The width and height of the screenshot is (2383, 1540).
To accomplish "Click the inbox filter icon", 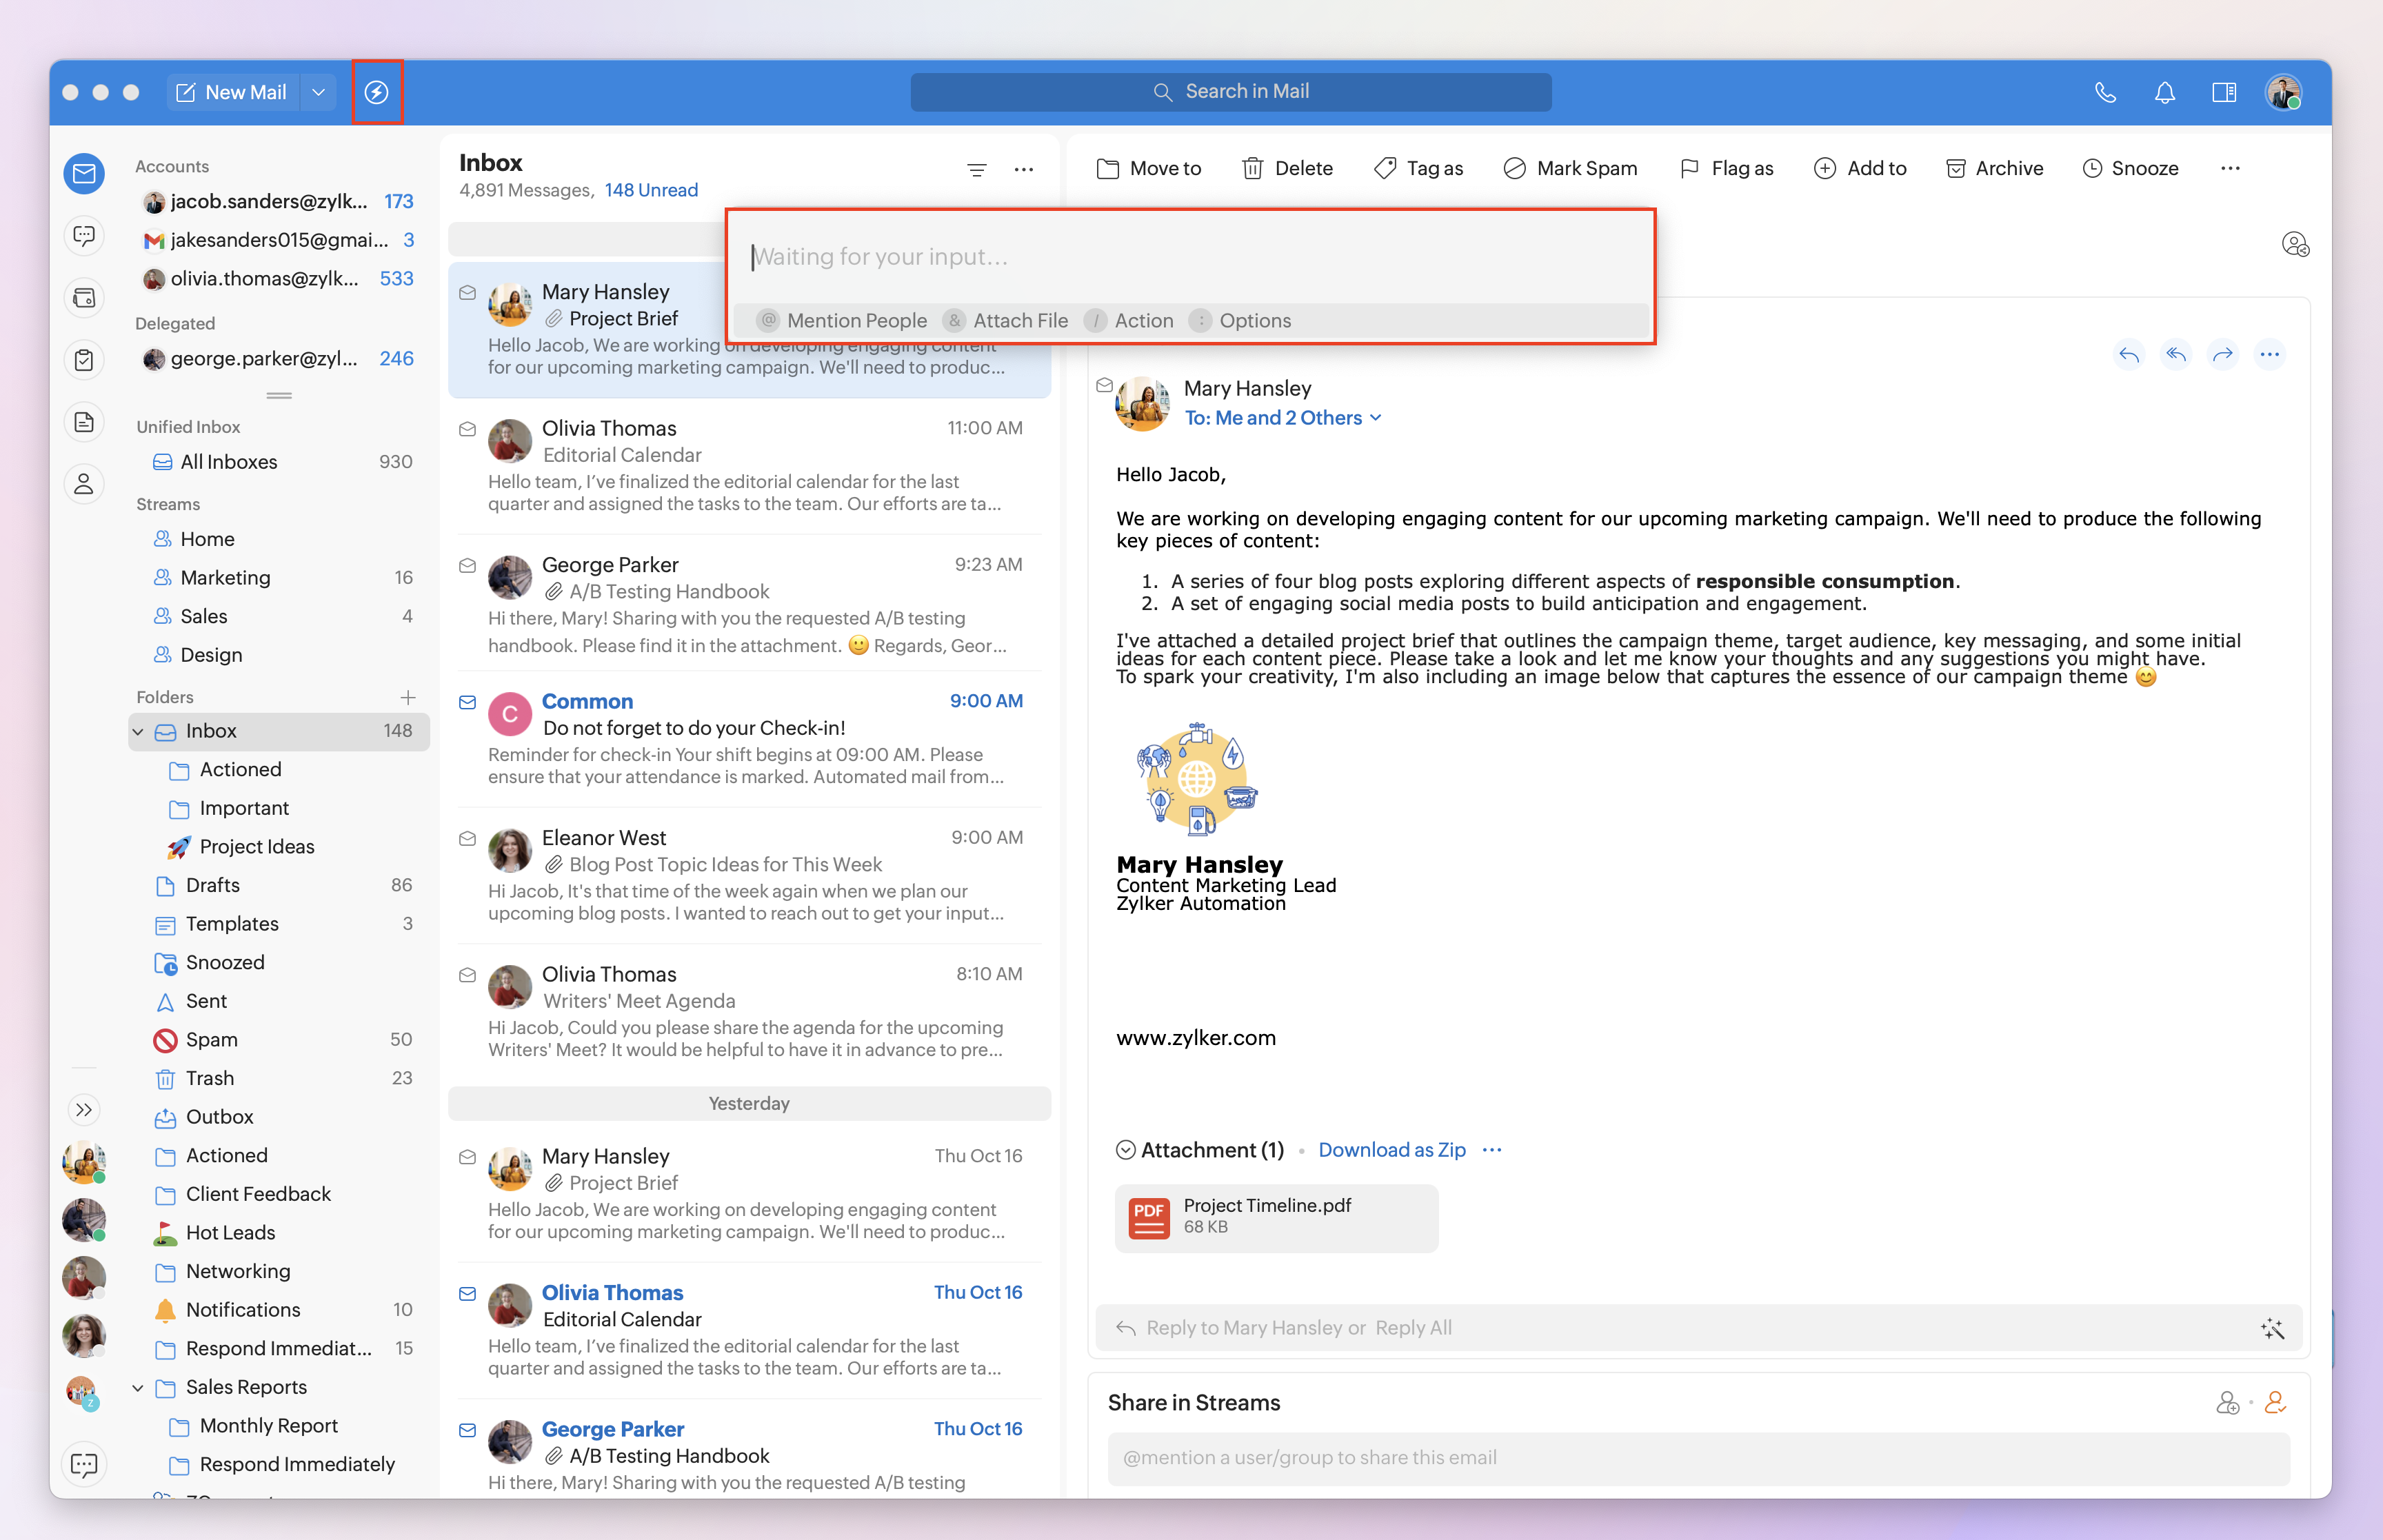I will (x=976, y=169).
